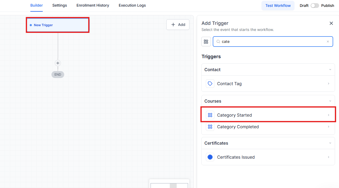Screen dimensions: 339x188
Task: Click the Contact Tag icon
Action: [210, 84]
